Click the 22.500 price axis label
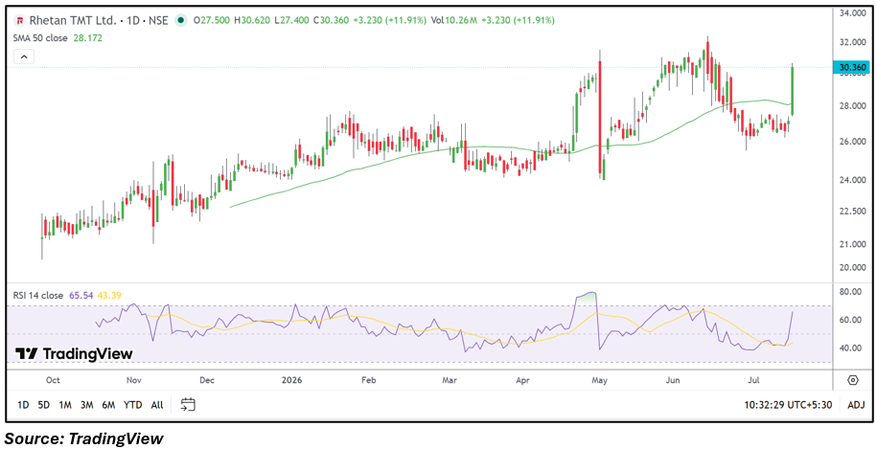The height and width of the screenshot is (449, 877). [x=855, y=211]
